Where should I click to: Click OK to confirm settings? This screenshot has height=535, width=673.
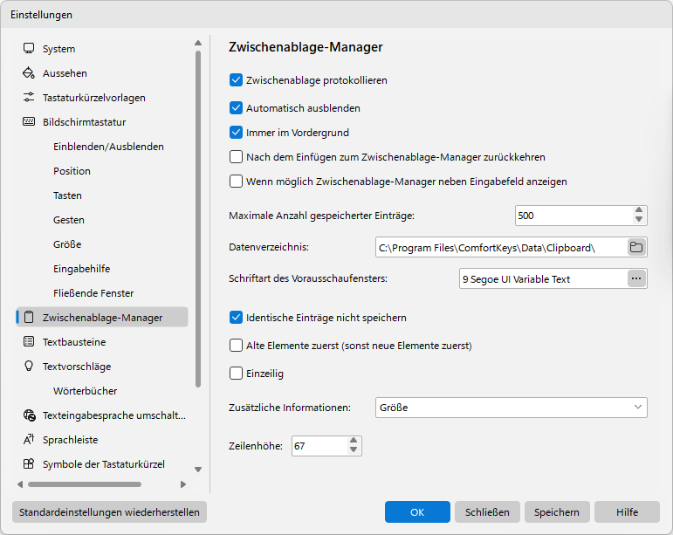[x=417, y=511]
